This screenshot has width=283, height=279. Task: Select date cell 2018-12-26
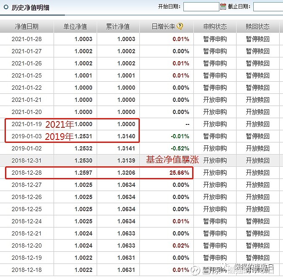[x=27, y=197]
